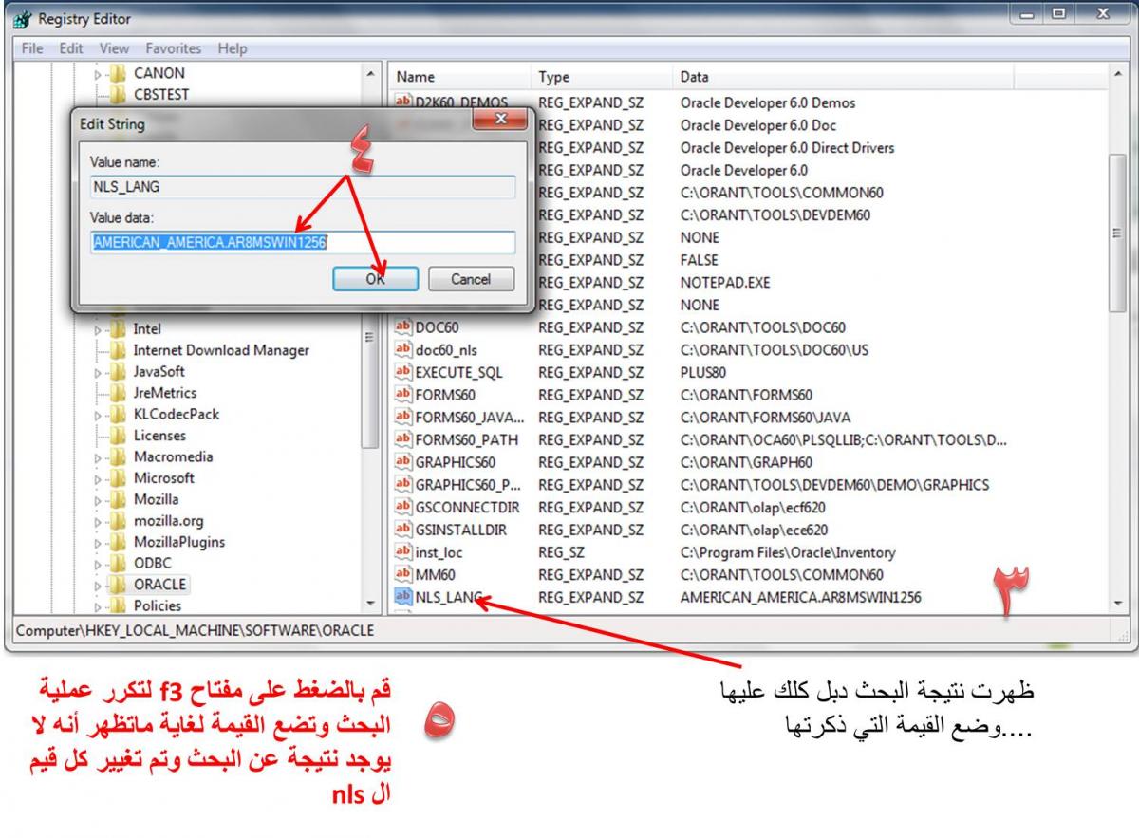This screenshot has width=1139, height=838.
Task: Click the Value data text field
Action: pos(303,242)
